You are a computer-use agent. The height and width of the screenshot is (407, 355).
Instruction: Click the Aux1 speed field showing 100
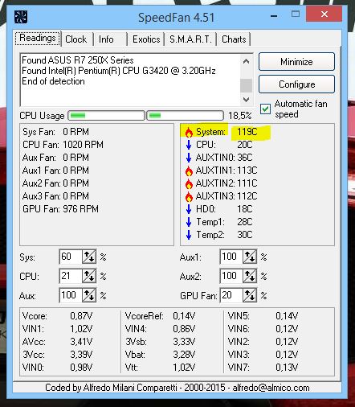click(231, 257)
